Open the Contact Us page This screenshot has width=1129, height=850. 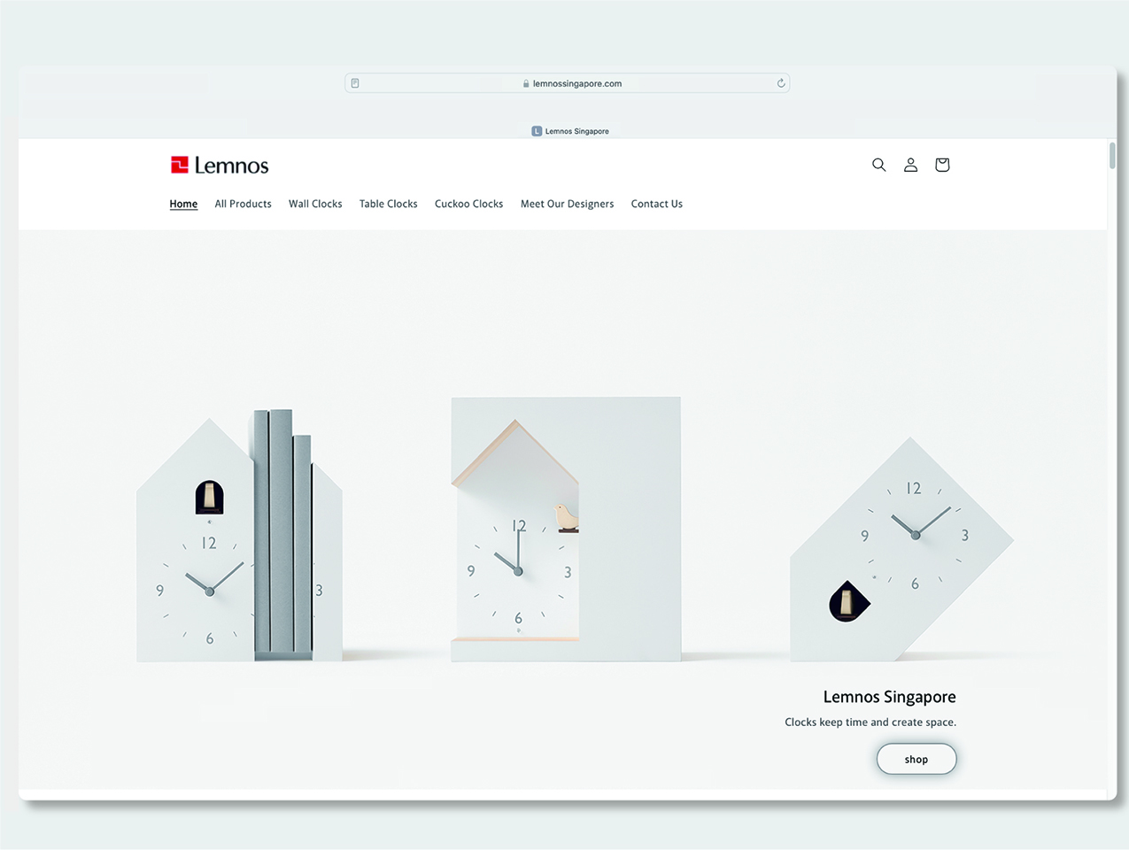click(x=656, y=204)
